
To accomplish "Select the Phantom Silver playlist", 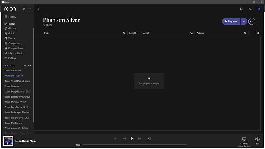I will pyautogui.click(x=14, y=76).
